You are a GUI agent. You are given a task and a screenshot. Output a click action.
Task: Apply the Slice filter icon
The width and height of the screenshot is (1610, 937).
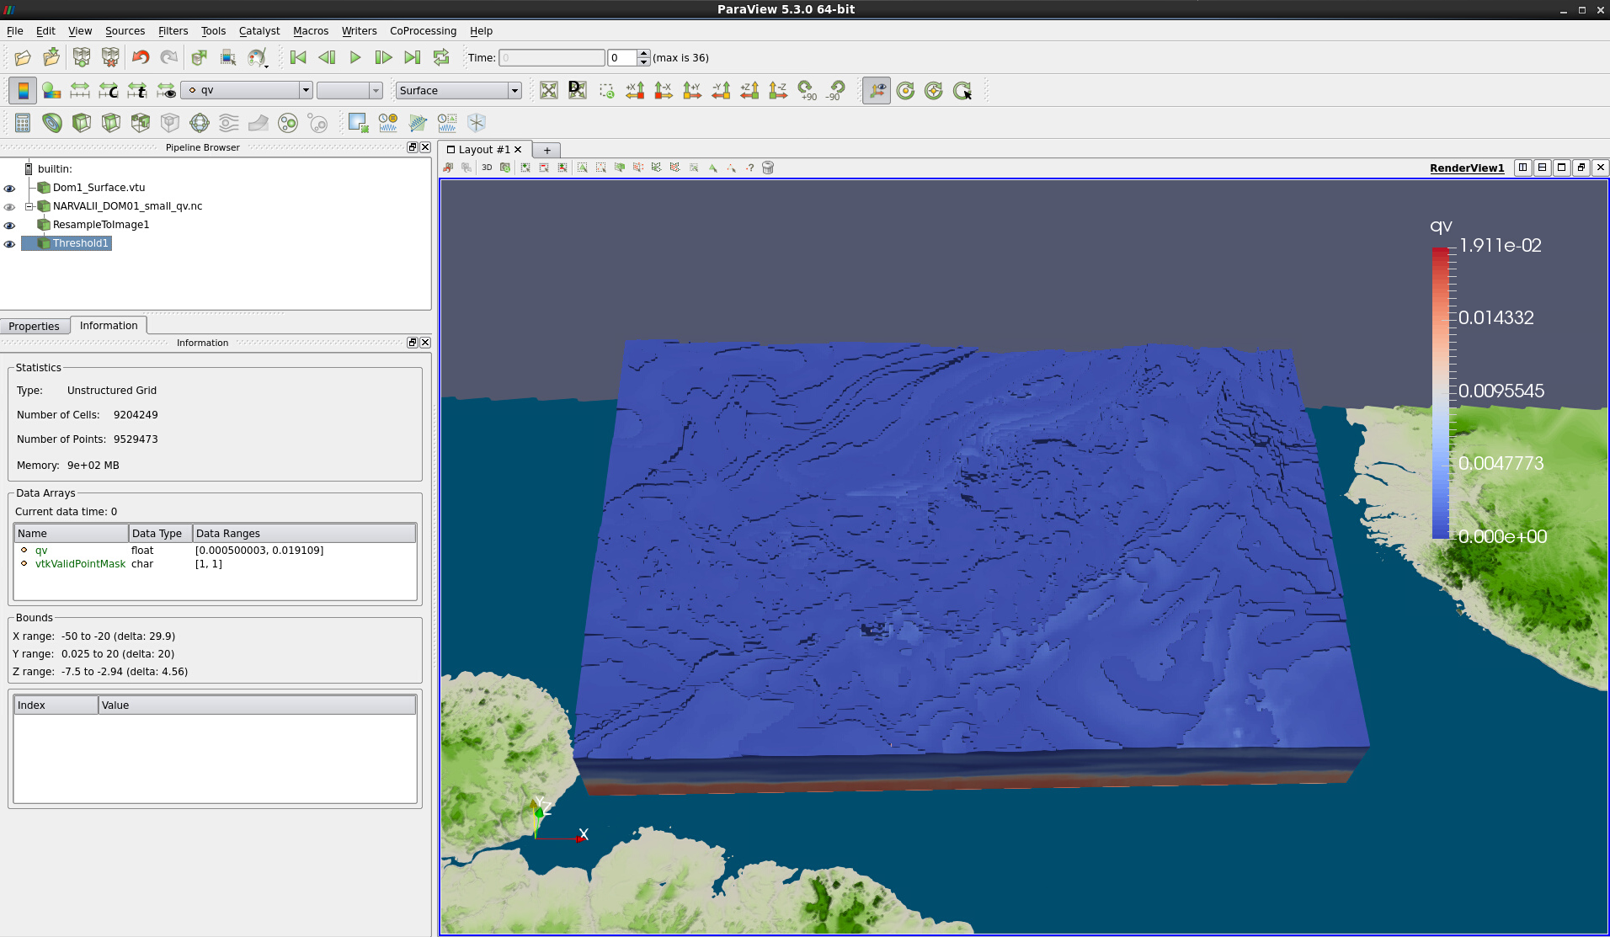[111, 123]
